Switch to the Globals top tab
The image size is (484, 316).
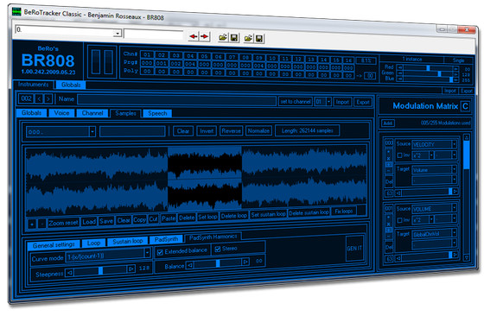(x=71, y=85)
